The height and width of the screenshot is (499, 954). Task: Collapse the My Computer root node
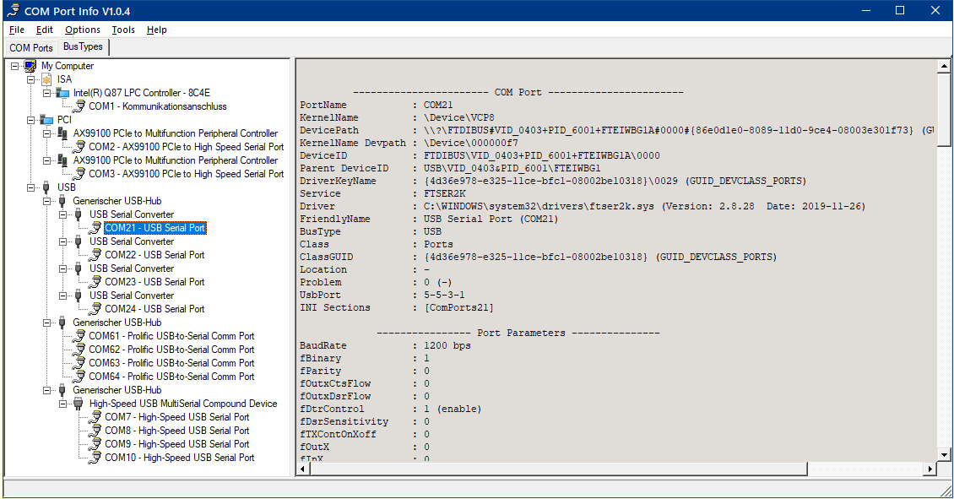coord(15,66)
